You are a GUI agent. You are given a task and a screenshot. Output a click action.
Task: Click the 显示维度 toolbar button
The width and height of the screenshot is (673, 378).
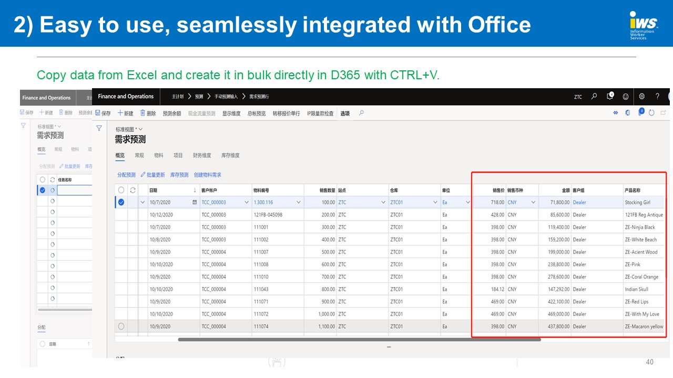pyautogui.click(x=231, y=113)
